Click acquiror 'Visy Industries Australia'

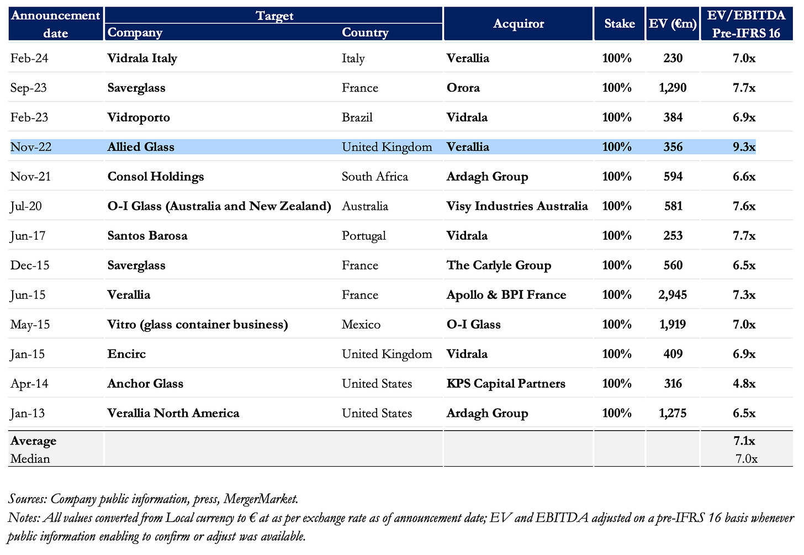click(517, 207)
